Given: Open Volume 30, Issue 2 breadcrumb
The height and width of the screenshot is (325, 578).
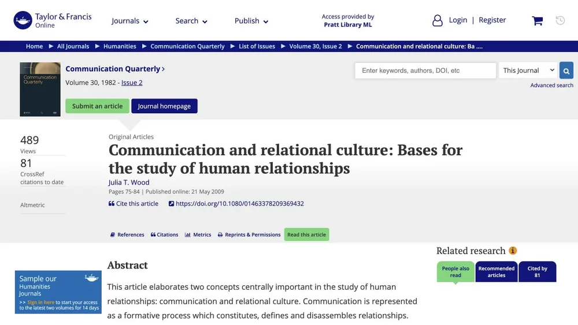Looking at the screenshot, I should (316, 46).
